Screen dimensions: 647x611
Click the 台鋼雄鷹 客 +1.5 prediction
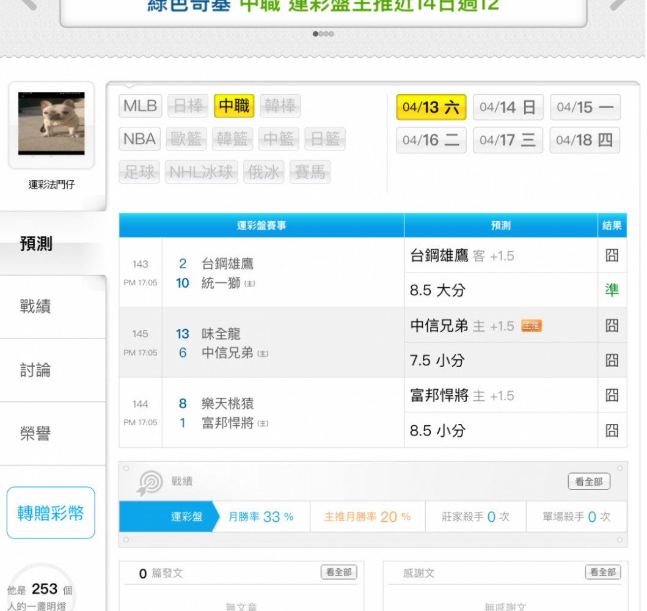click(x=462, y=256)
